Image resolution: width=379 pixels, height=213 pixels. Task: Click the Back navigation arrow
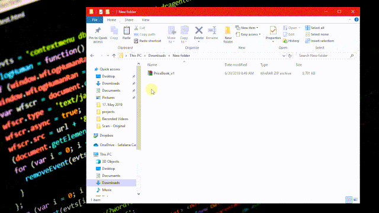92,56
